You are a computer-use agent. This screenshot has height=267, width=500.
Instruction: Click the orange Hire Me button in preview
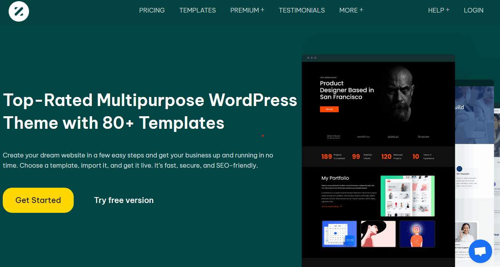click(329, 110)
